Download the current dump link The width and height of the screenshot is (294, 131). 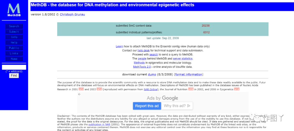click(x=152, y=75)
